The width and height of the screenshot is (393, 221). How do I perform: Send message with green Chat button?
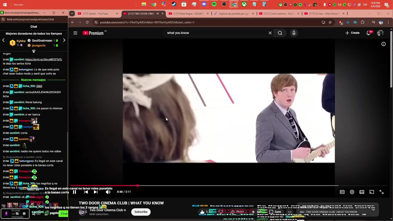click(x=64, y=214)
